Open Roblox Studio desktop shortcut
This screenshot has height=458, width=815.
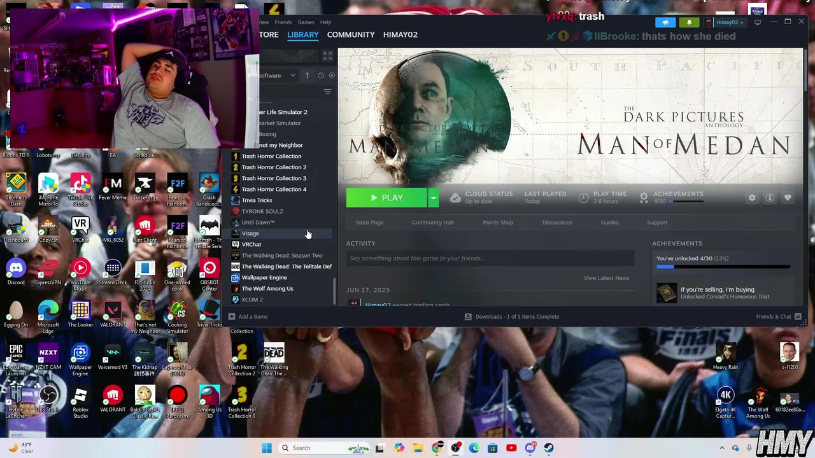point(80,402)
